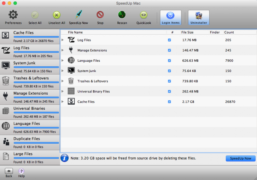The width and height of the screenshot is (257, 180).
Task: Open the Preferences gear icon
Action: [x=13, y=15]
